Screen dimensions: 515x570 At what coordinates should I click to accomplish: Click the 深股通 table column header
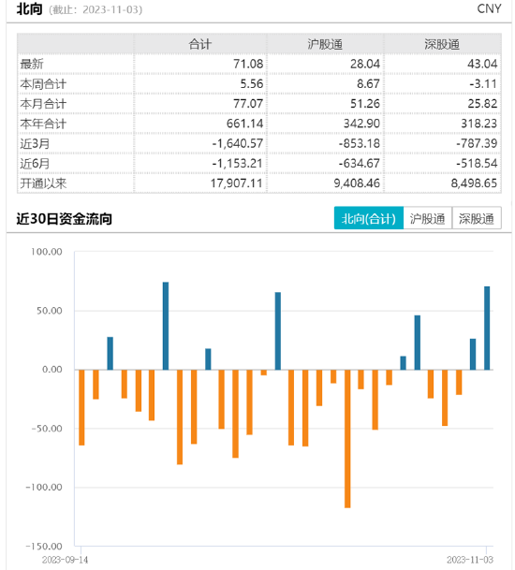(x=442, y=44)
